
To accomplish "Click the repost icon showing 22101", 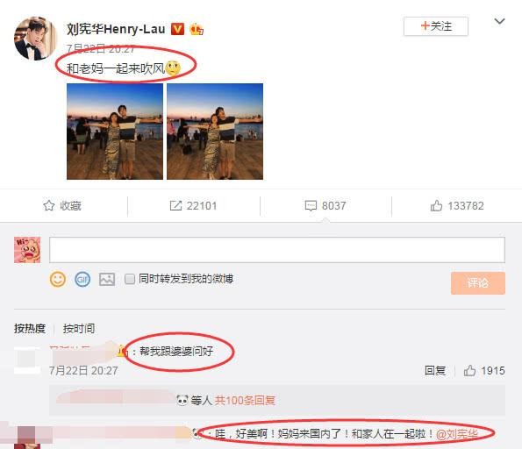I will point(175,206).
